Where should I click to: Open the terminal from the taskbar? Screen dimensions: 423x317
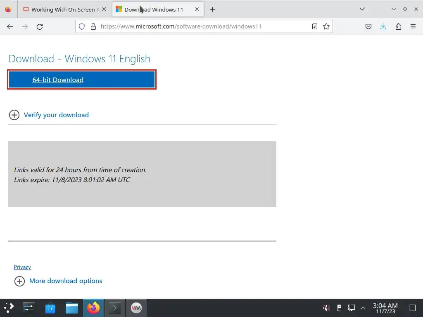click(115, 308)
